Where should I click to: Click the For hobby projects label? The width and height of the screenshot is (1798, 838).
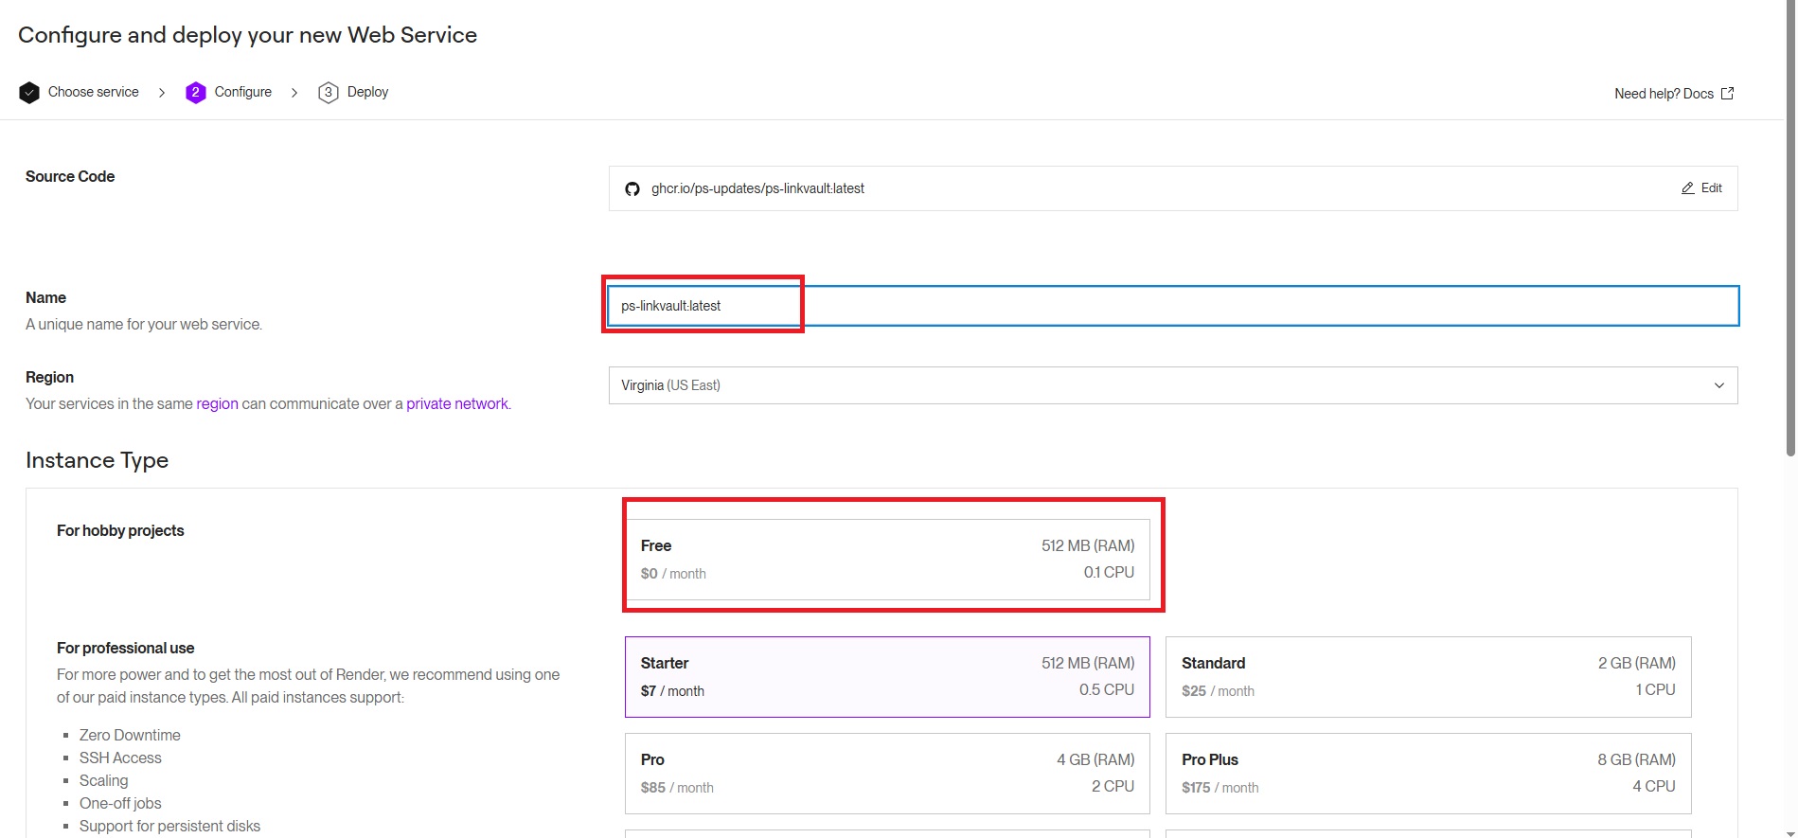(x=120, y=530)
